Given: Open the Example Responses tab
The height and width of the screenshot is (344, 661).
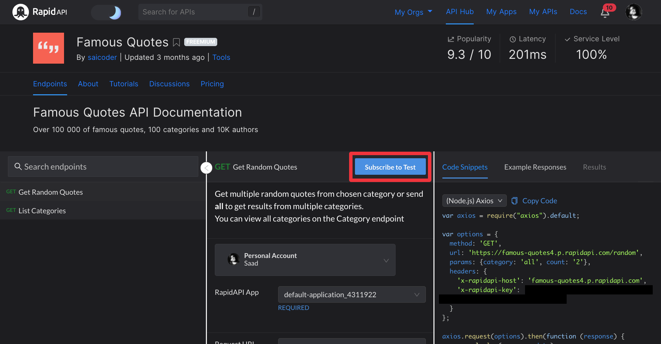Looking at the screenshot, I should 535,167.
